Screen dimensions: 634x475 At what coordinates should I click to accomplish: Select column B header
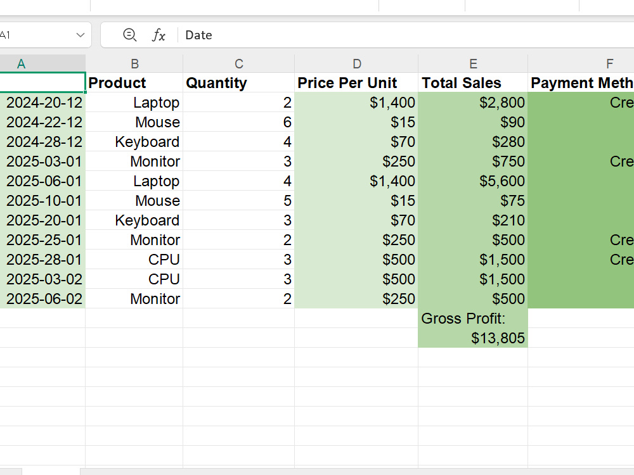[x=134, y=64]
